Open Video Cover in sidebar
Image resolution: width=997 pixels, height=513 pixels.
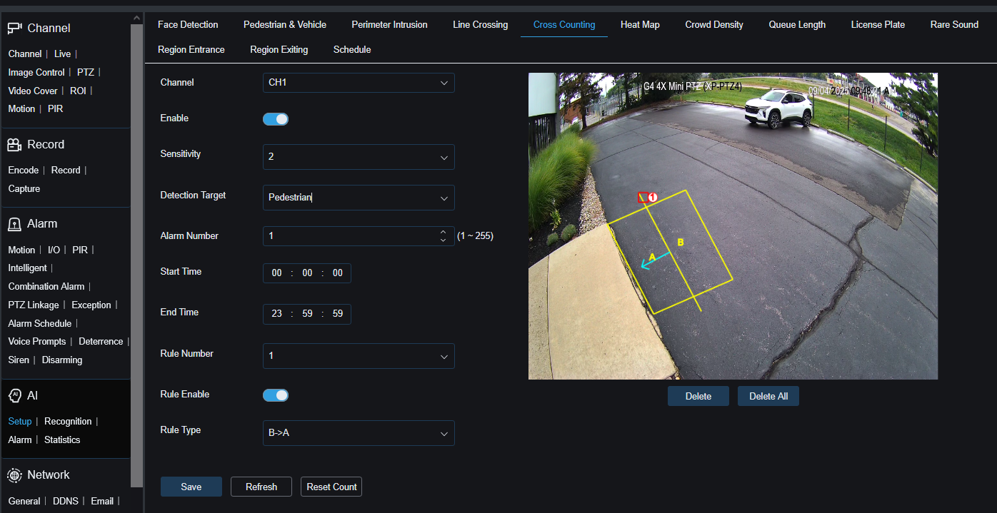(x=33, y=91)
